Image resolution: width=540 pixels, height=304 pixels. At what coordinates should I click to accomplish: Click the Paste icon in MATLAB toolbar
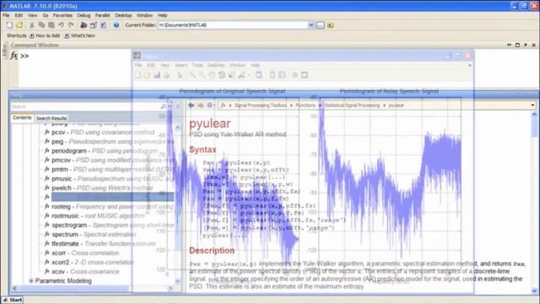[x=51, y=25]
